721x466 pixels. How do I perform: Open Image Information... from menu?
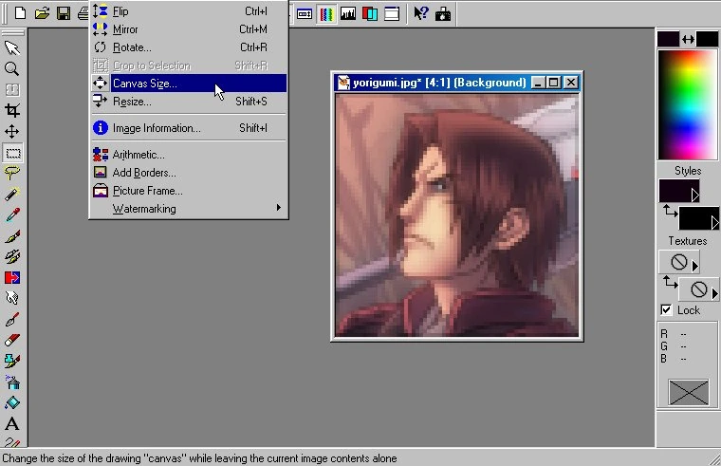(189, 128)
